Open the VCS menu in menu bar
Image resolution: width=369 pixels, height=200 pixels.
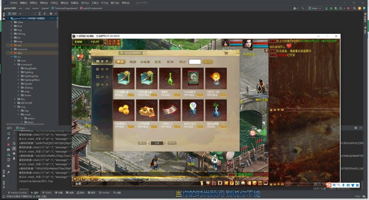(105, 3)
